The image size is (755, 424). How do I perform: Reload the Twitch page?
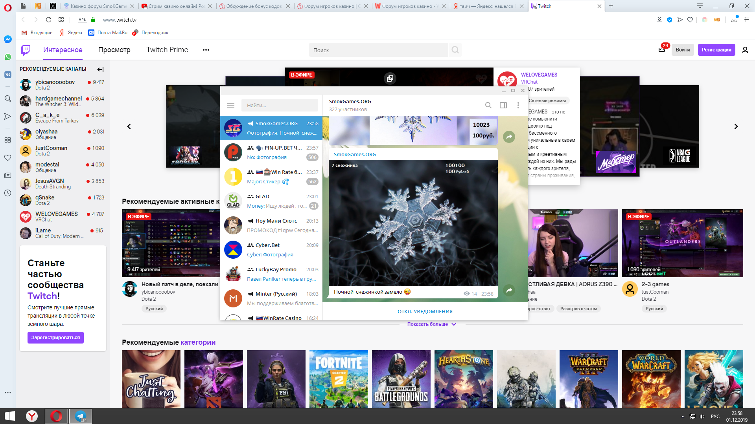[48, 20]
